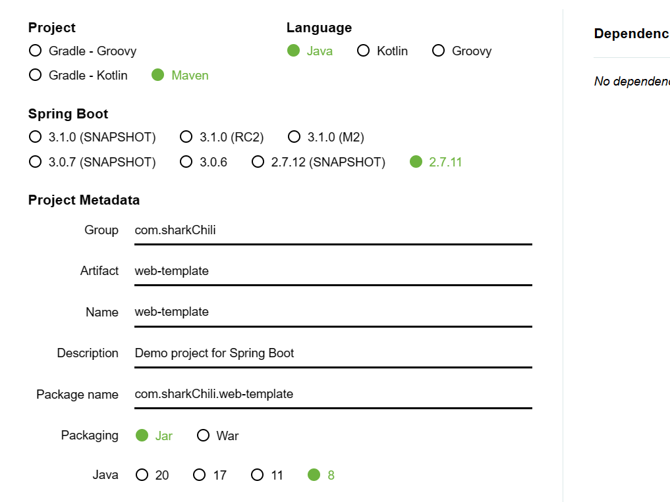Choose Gradle - Kotlin project option
Image resolution: width=670 pixels, height=502 pixels.
(36, 75)
